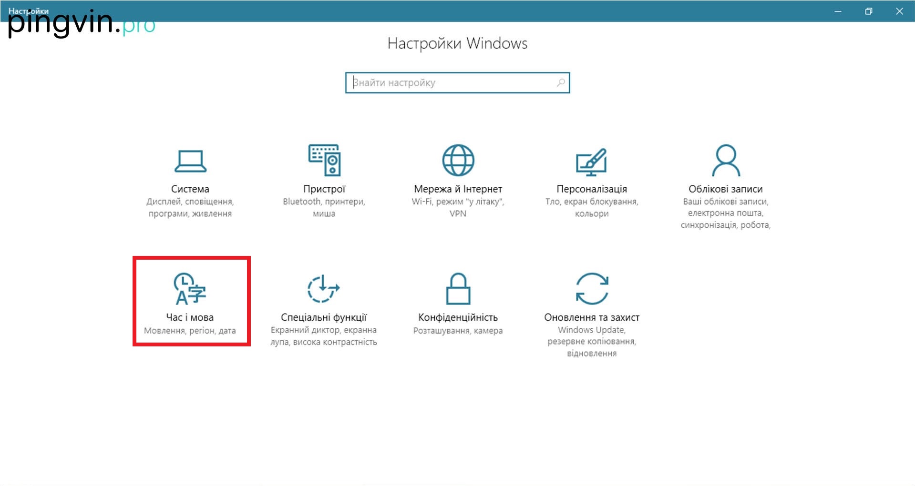
Task: Open the Час і мова clock icon
Action: click(x=190, y=289)
